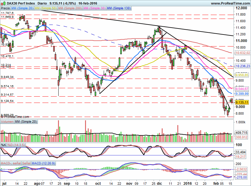The image size is (251, 186).
Task: Open the Volumen panel label
Action: pos(7,121)
